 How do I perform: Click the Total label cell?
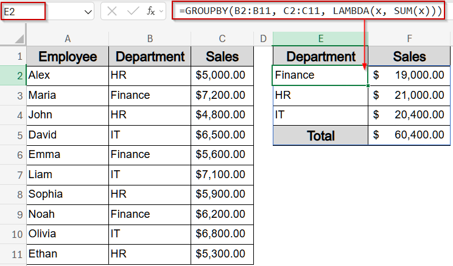tap(320, 135)
